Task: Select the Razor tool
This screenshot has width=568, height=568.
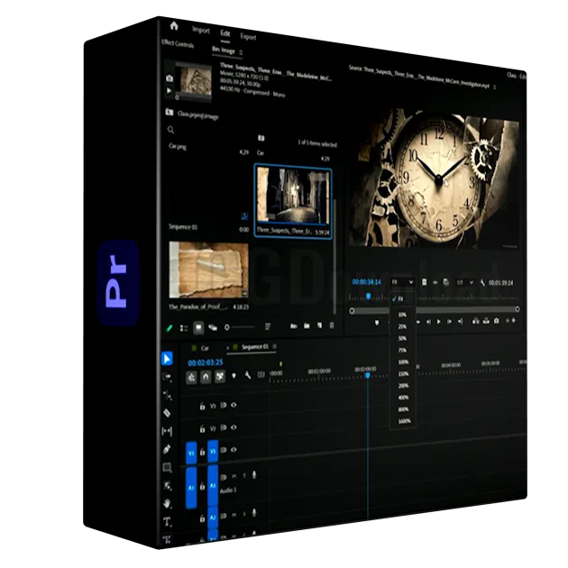Action: [x=167, y=413]
